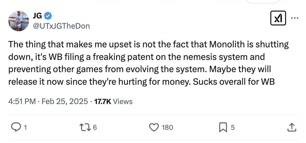Image resolution: width=306 pixels, height=143 pixels.
Task: Click the bookmark count of 5
Action: [233, 128]
